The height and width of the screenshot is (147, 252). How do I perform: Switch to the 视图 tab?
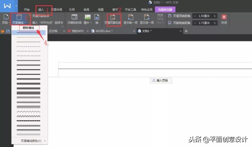coord(101,10)
